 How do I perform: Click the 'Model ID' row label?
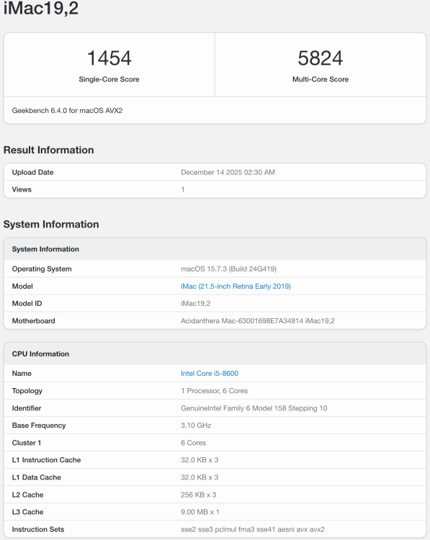pyautogui.click(x=27, y=303)
